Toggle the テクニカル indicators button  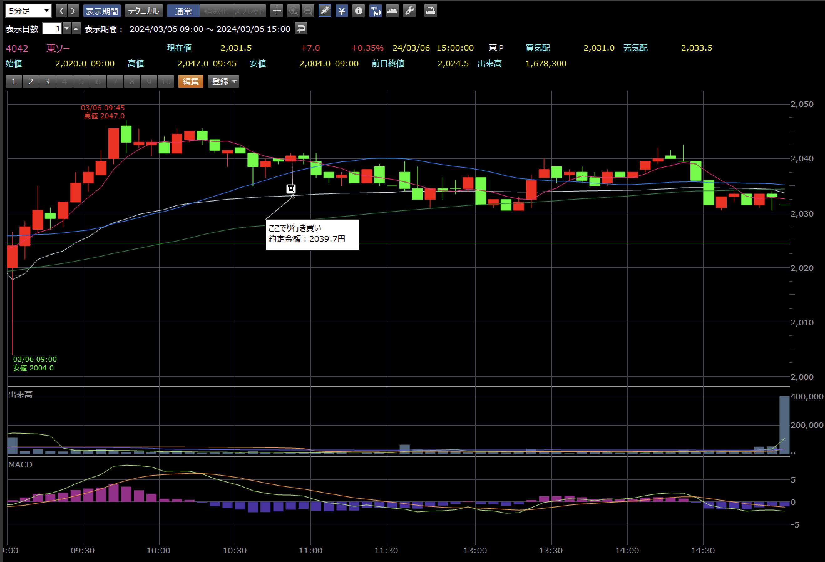143,11
